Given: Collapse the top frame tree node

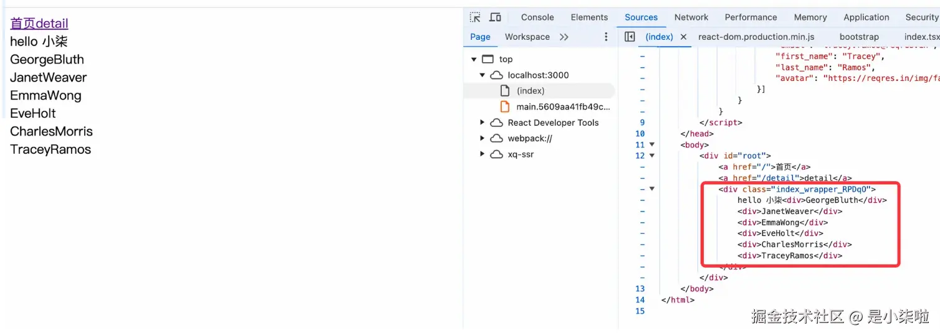Looking at the screenshot, I should (474, 60).
